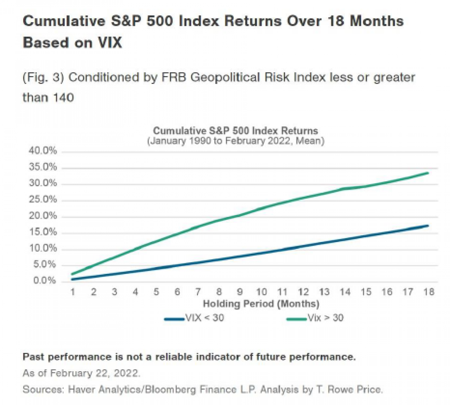This screenshot has height=405, width=450.
Task: Click the 'January 1990 to February 2022, Mean' caption
Action: 235,141
